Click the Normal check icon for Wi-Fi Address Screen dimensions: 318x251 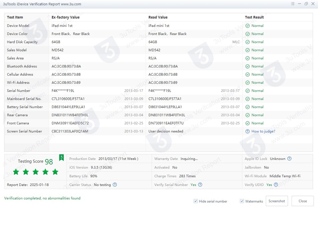tap(248, 83)
